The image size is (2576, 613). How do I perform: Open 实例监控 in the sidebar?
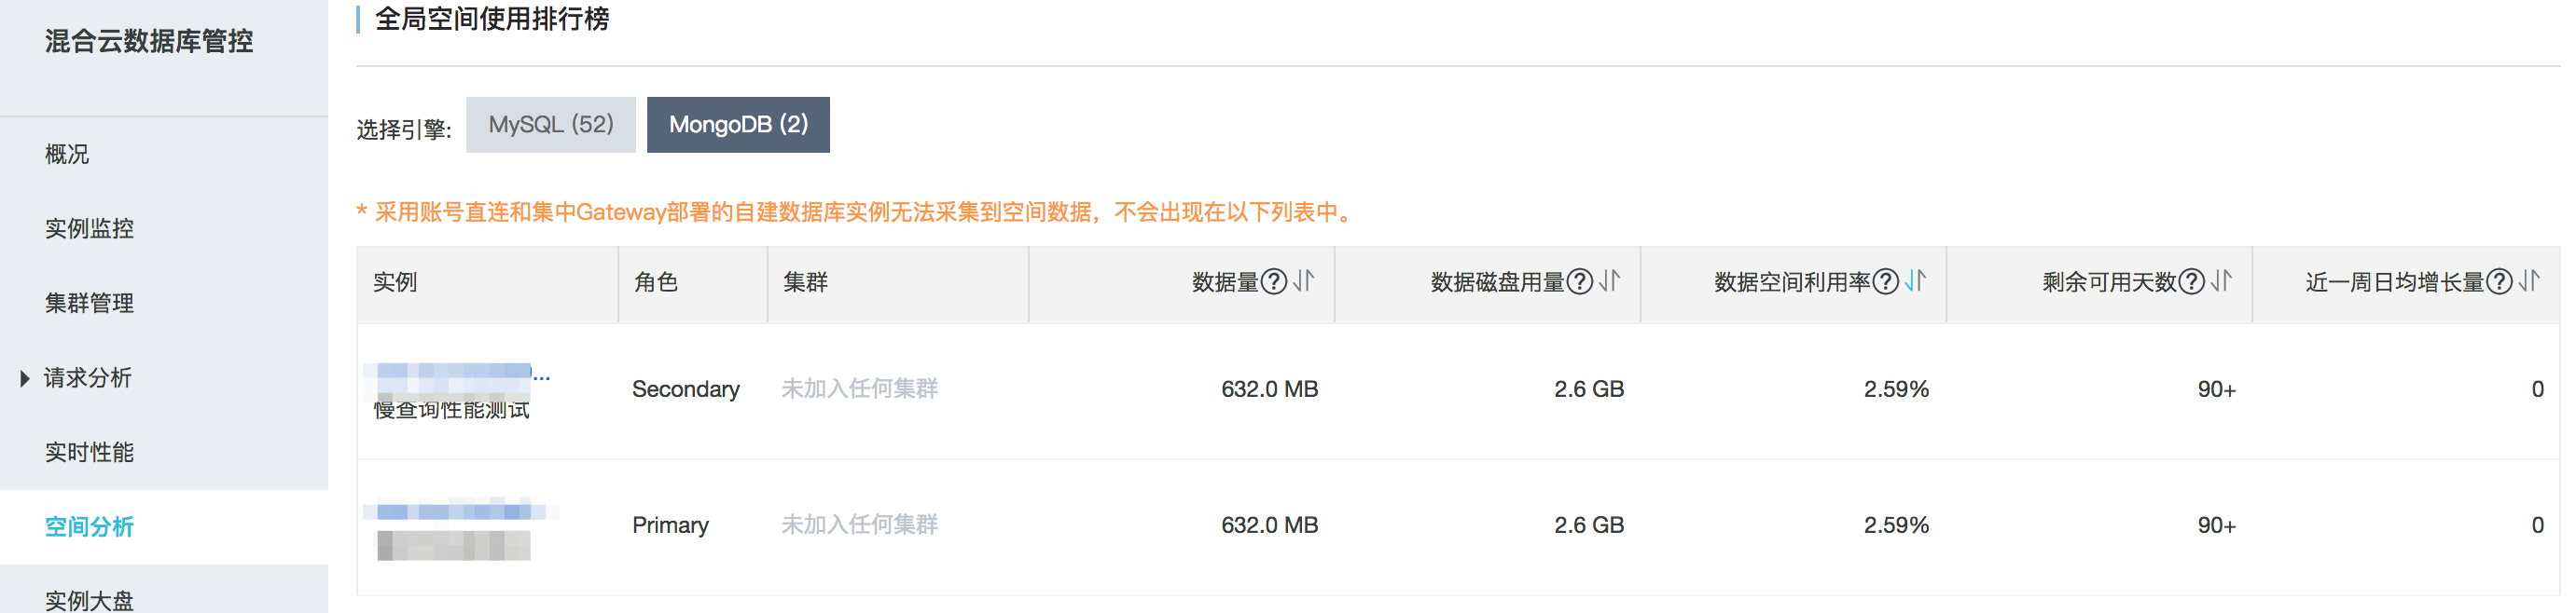tap(89, 228)
